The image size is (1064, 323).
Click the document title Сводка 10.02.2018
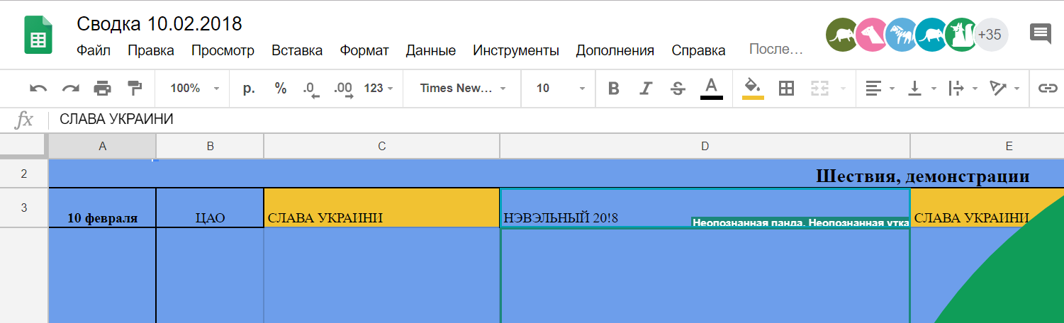[x=159, y=23]
